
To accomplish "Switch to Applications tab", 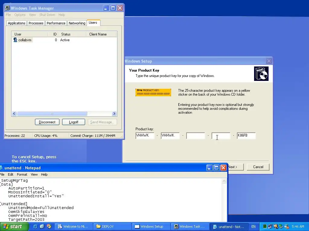I will (x=17, y=23).
